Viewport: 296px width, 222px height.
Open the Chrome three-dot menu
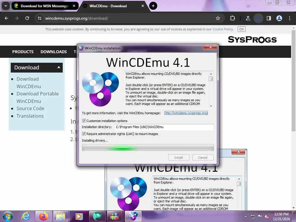(290, 18)
